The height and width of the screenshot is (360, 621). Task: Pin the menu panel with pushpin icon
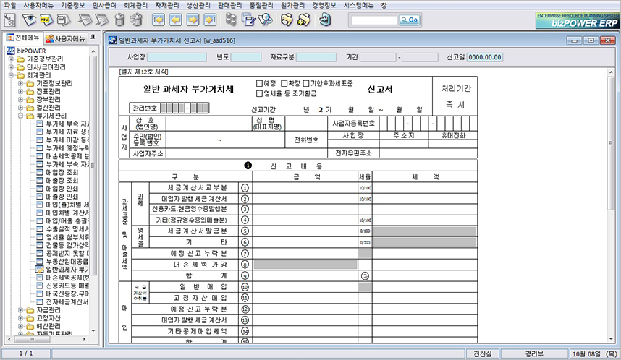point(93,38)
